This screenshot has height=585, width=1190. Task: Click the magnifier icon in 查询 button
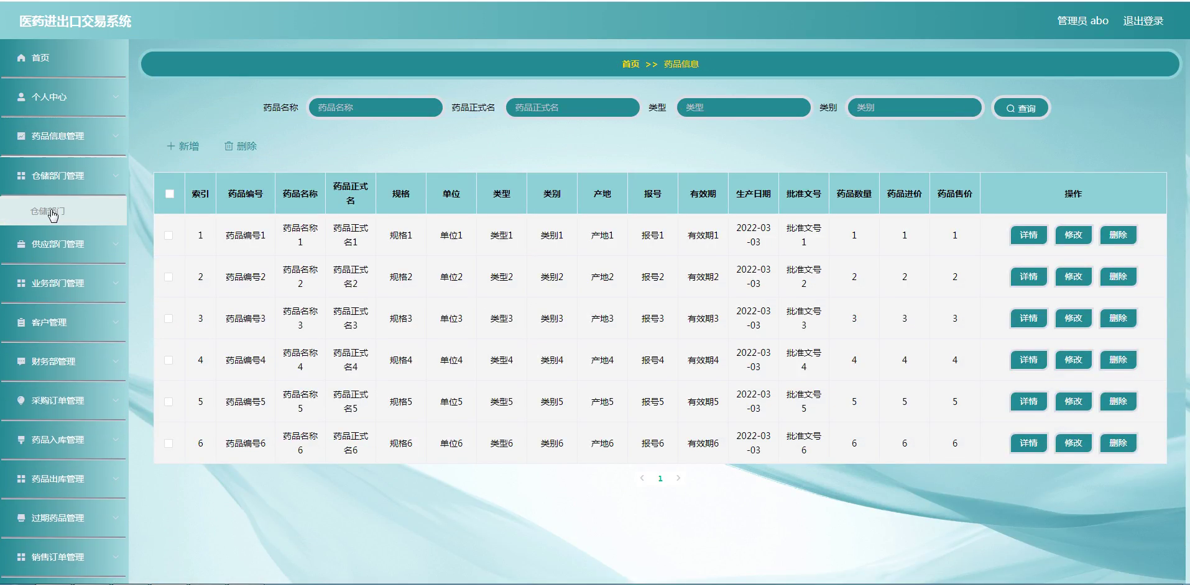[x=1010, y=108]
